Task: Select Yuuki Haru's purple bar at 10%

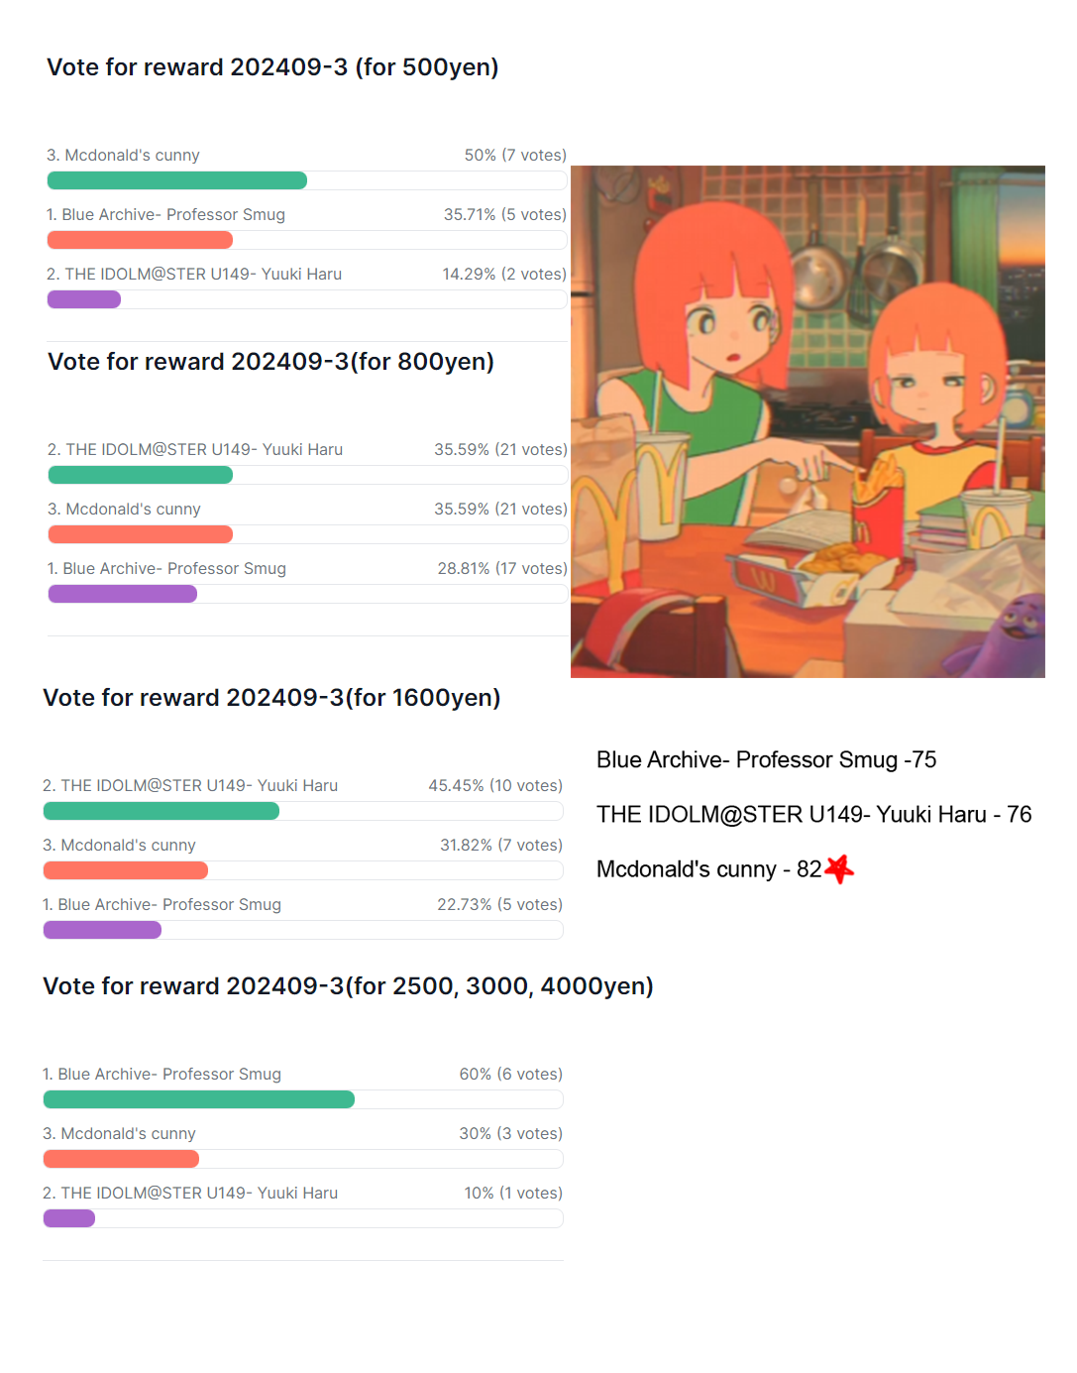Action: pos(69,1218)
